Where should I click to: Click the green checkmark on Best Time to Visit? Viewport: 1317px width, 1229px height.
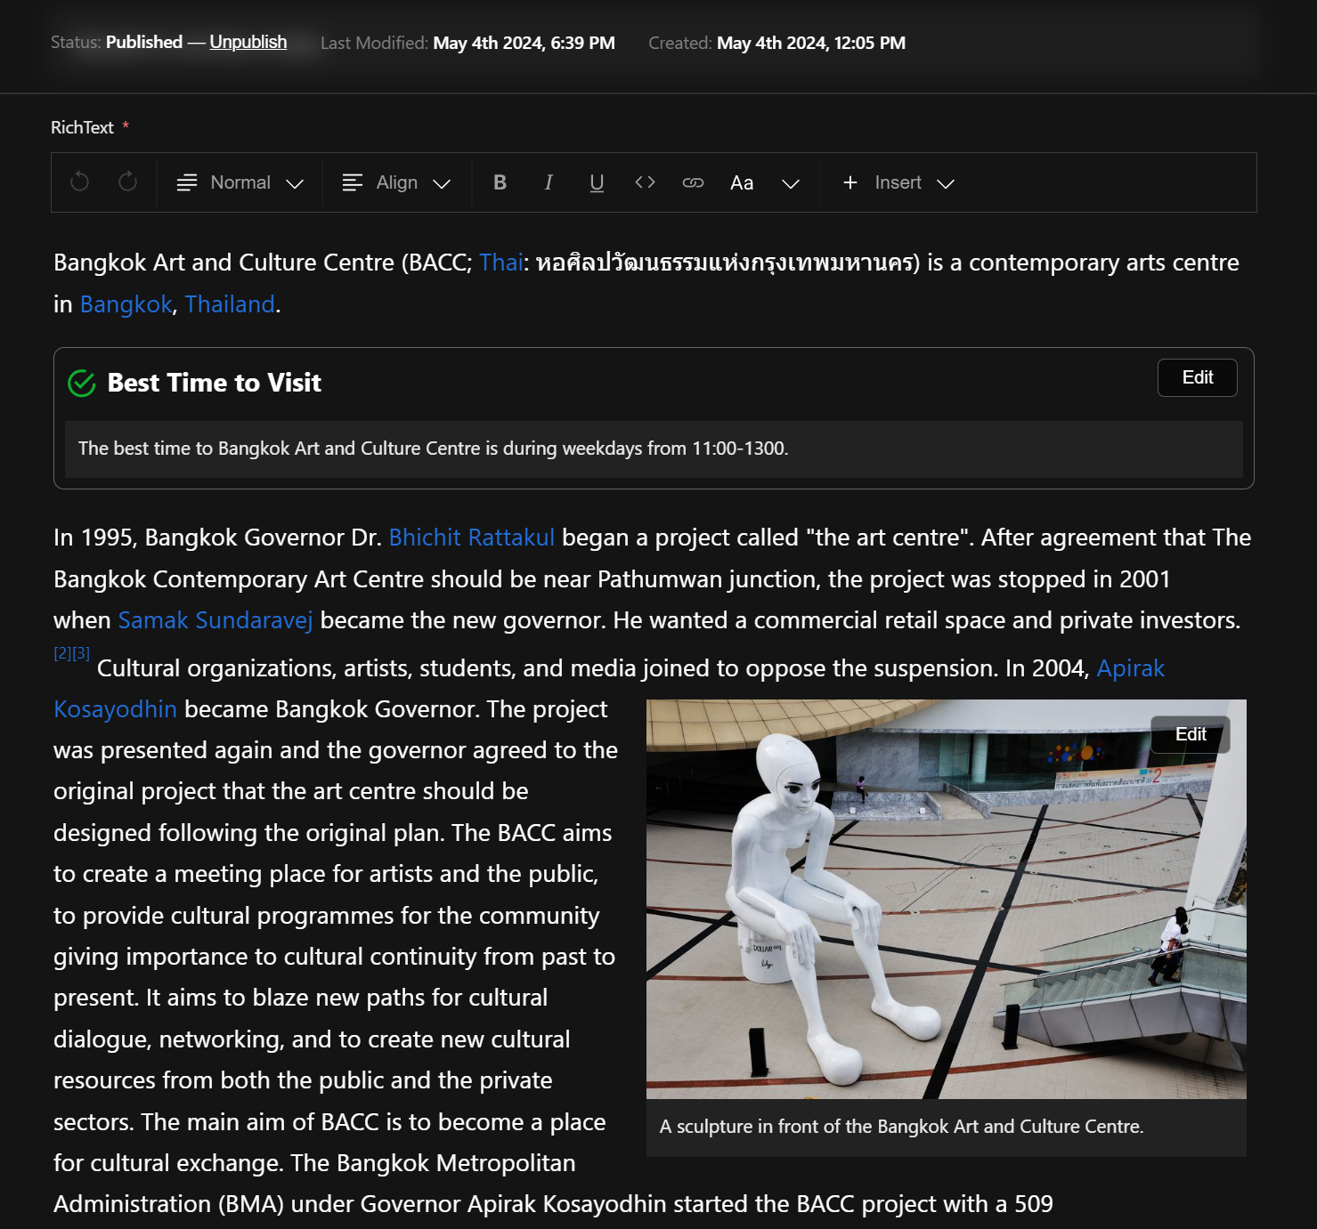coord(80,383)
